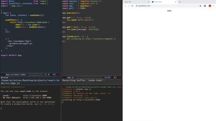Switch to the New Tab tab
The height and width of the screenshot is (121, 216).
click(136, 2)
